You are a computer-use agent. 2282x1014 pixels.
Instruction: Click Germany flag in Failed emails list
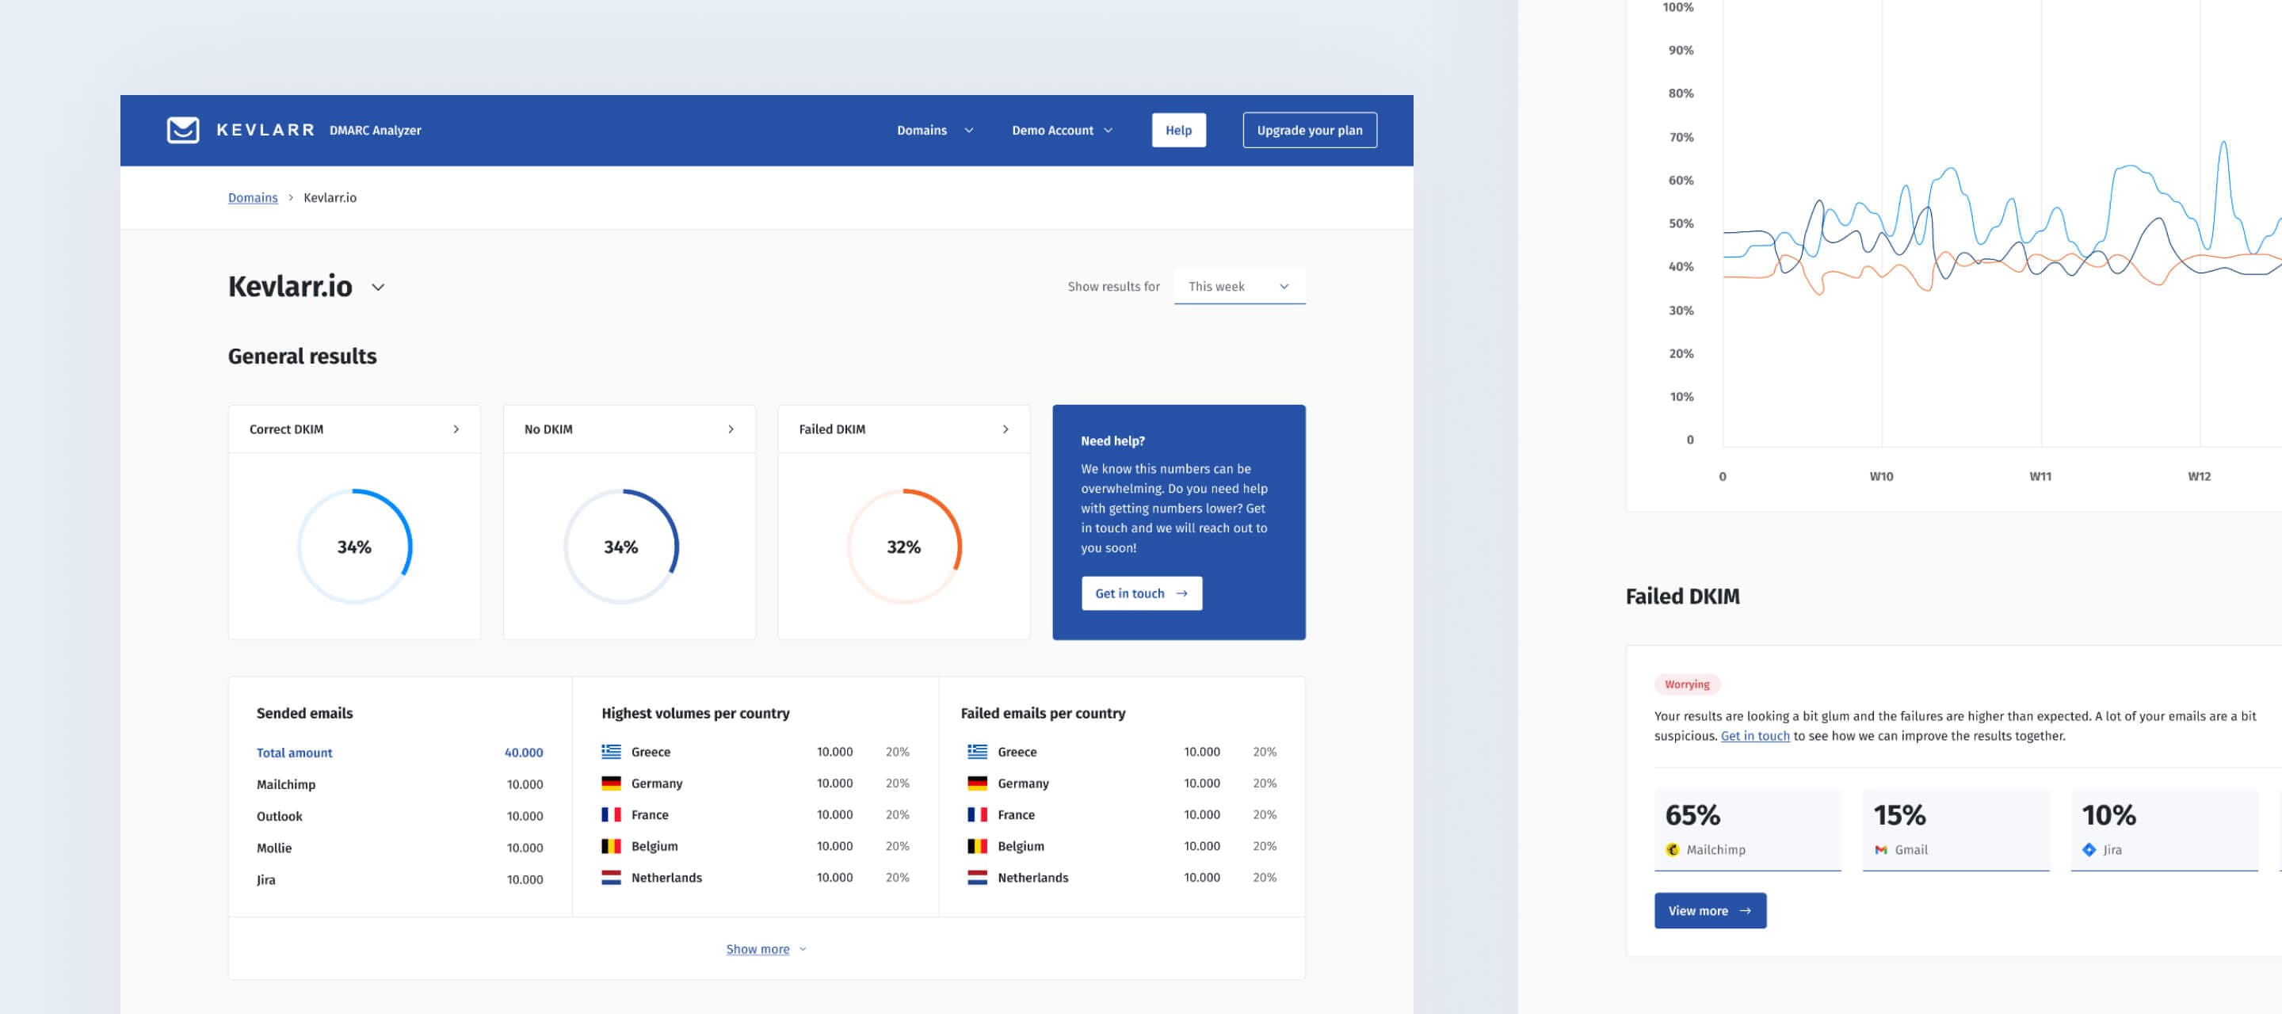977,783
